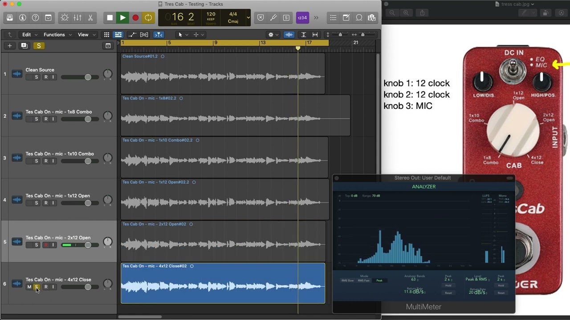Switch to grid view icon
This screenshot has width=570, height=320.
[106, 35]
